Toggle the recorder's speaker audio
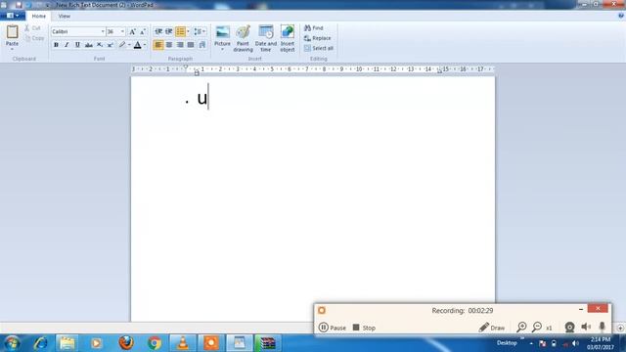The height and width of the screenshot is (352, 626). coord(586,327)
